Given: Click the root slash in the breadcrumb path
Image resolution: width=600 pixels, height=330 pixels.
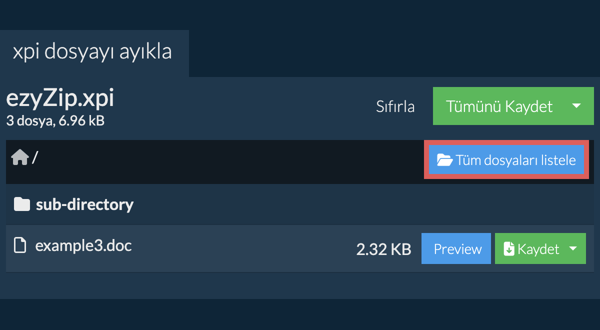Looking at the screenshot, I should 35,158.
